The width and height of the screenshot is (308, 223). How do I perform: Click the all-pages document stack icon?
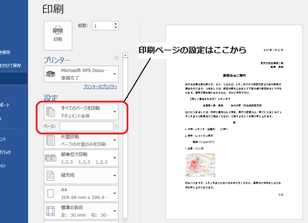pos(51,112)
